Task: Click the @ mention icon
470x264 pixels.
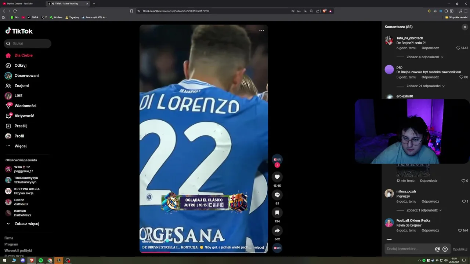Action: point(437,249)
